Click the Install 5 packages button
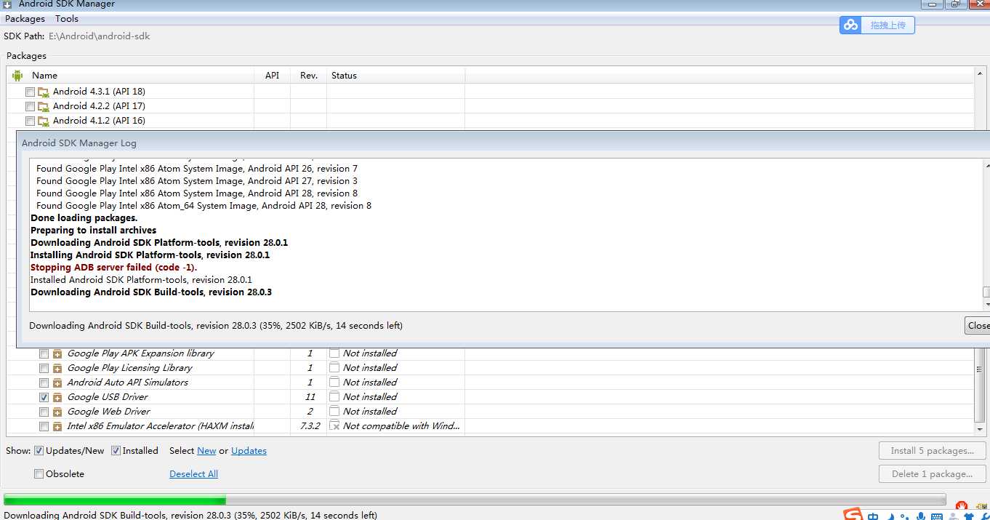The height and width of the screenshot is (520, 990). [x=933, y=451]
